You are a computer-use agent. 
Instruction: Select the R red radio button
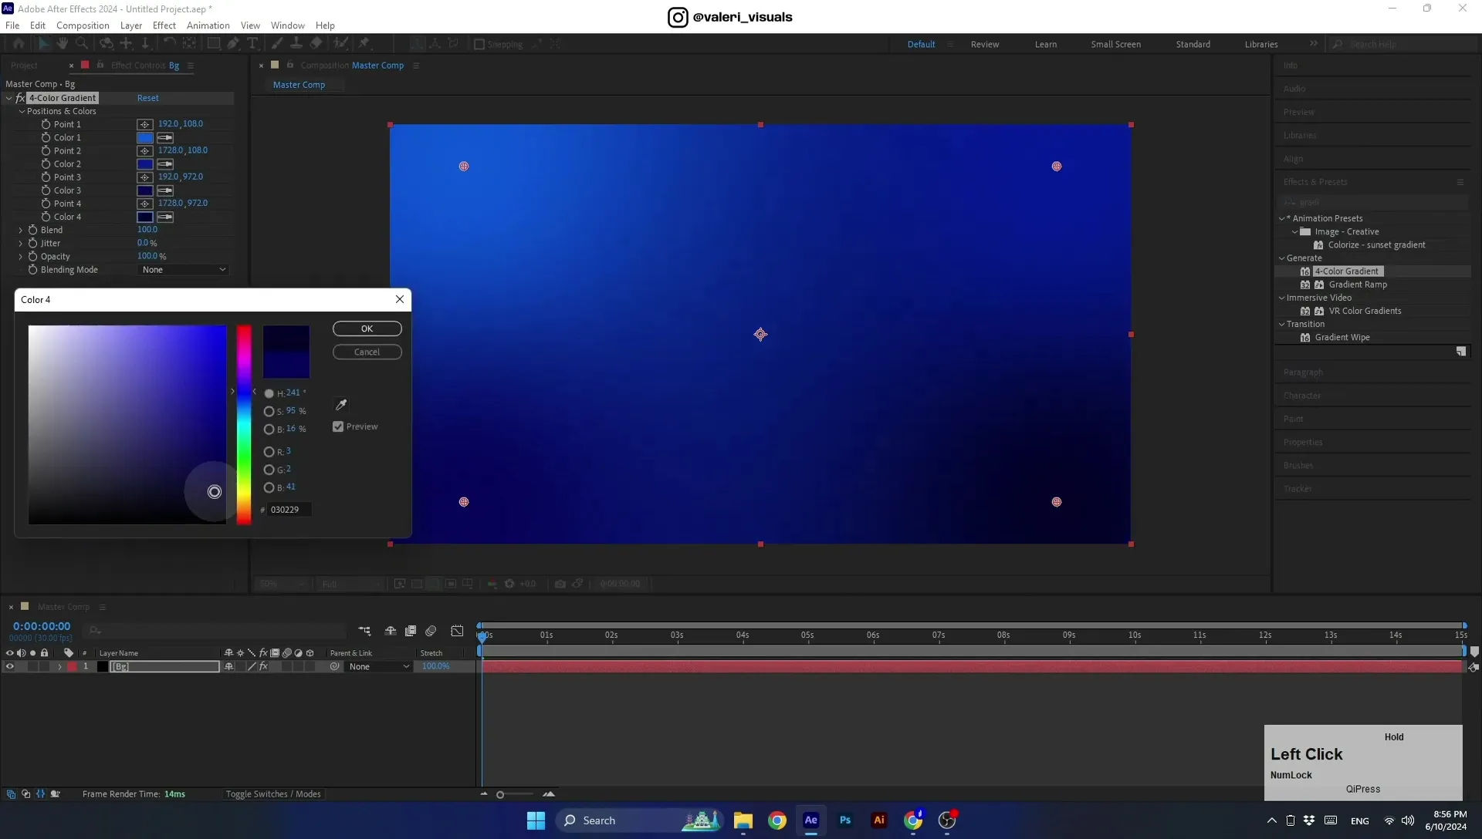[x=269, y=452]
